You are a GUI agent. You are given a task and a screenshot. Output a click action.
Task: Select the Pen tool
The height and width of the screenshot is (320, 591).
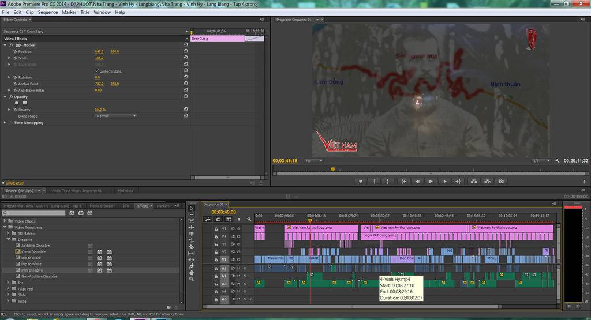point(192,266)
